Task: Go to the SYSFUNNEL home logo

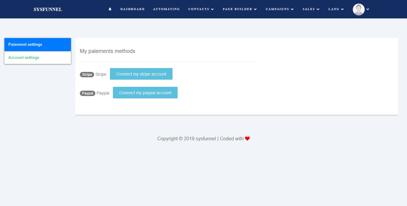Action: coord(48,9)
